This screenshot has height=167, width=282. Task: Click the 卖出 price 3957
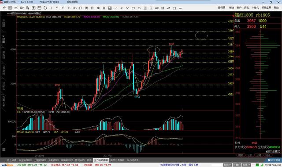point(251,21)
